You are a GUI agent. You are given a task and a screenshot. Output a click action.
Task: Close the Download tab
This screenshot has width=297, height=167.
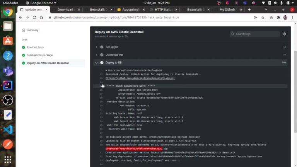(x=79, y=9)
